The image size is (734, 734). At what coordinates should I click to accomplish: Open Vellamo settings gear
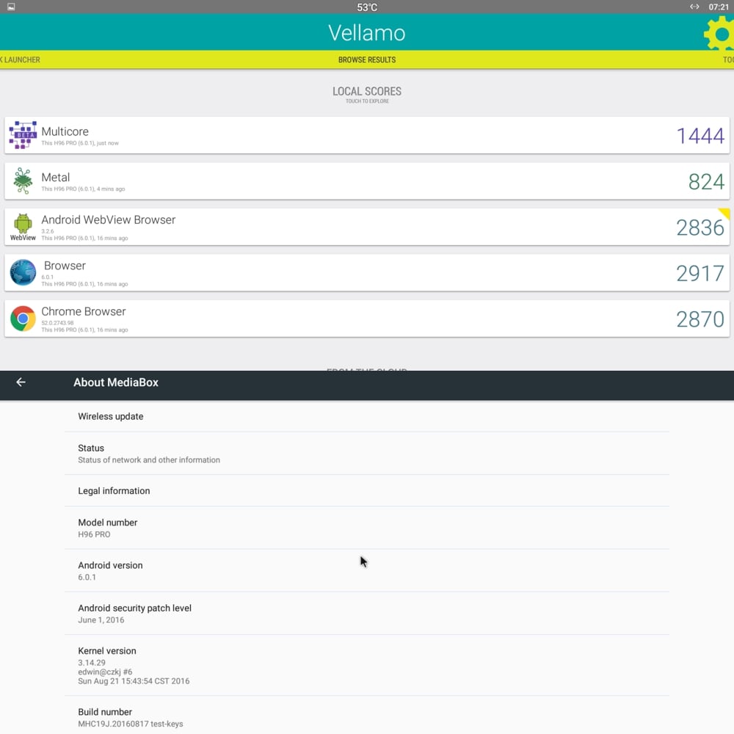point(719,33)
